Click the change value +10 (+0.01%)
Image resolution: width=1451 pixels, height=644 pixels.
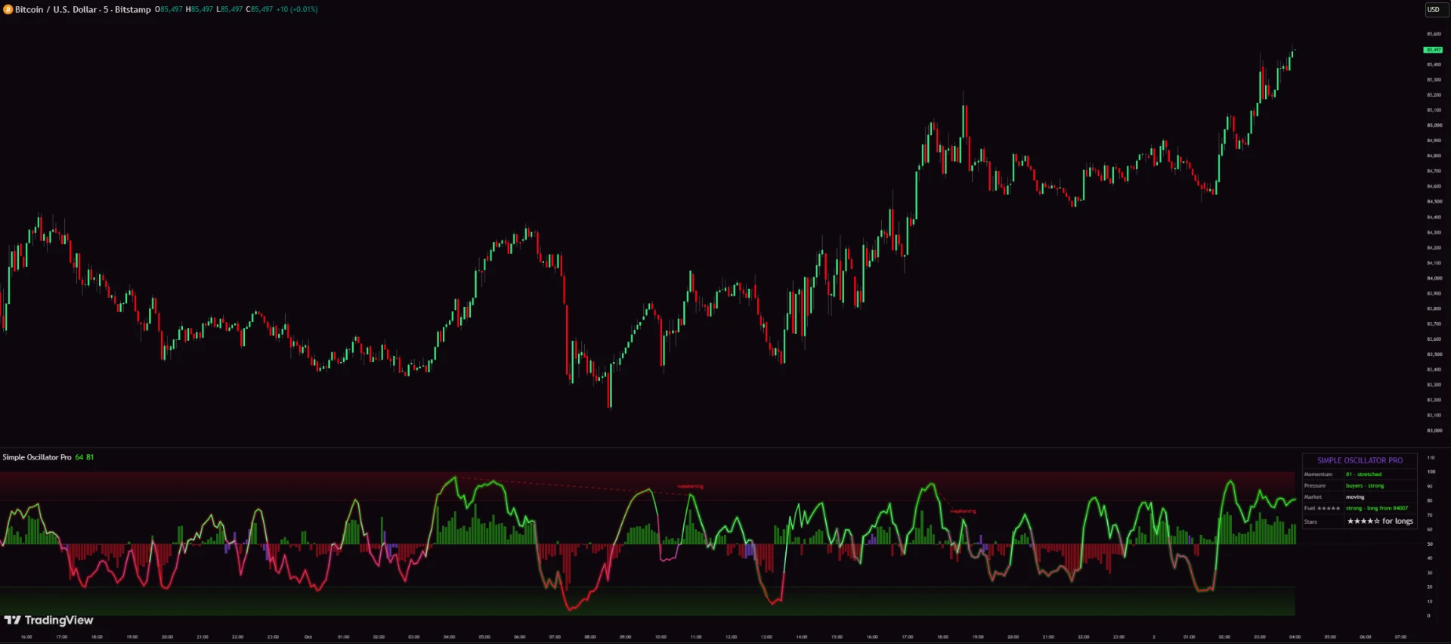pyautogui.click(x=297, y=10)
